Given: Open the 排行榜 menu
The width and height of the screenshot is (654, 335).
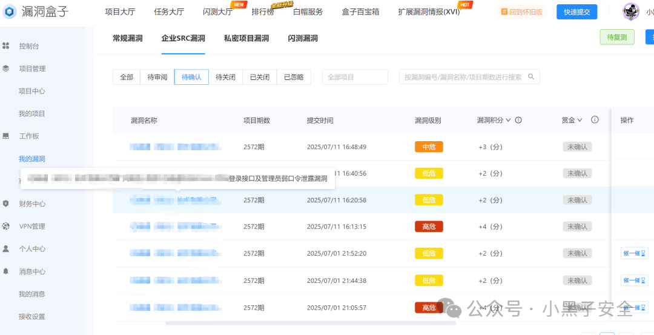Looking at the screenshot, I should tap(263, 12).
